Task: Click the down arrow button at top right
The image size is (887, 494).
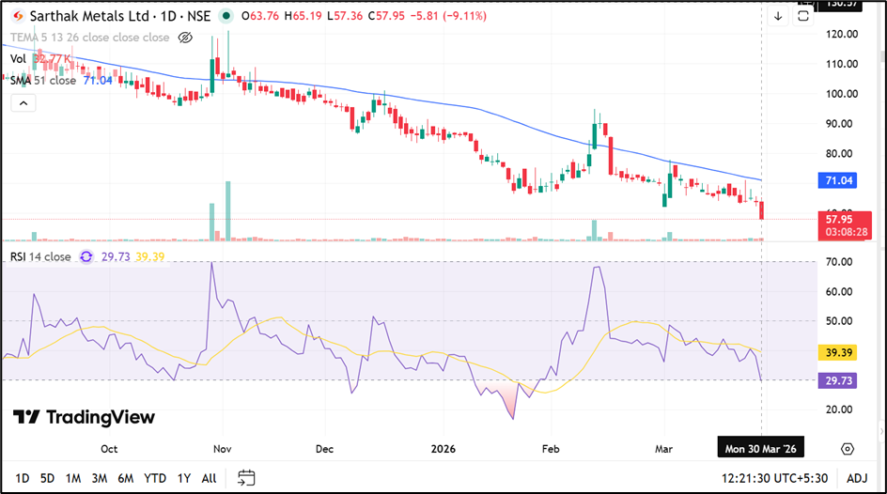Action: (778, 16)
